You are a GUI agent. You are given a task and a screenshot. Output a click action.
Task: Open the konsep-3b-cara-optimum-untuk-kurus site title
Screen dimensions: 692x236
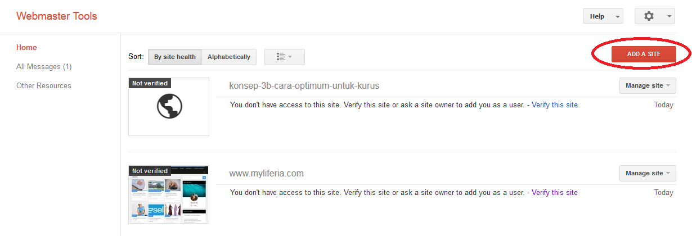[304, 86]
